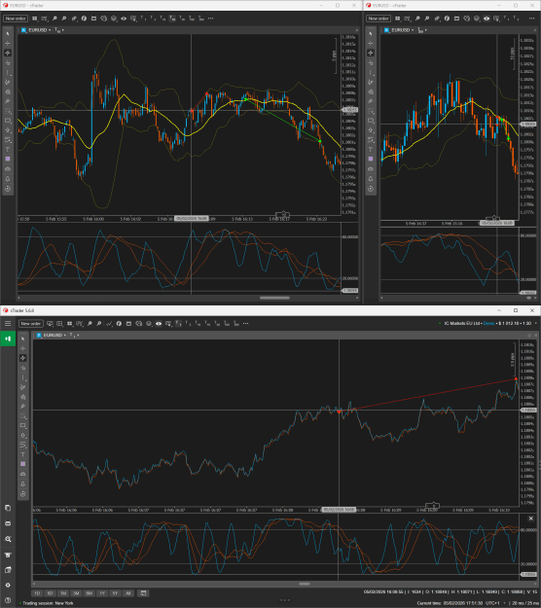Open multi-chart layout menu in top-left window

pos(34,18)
